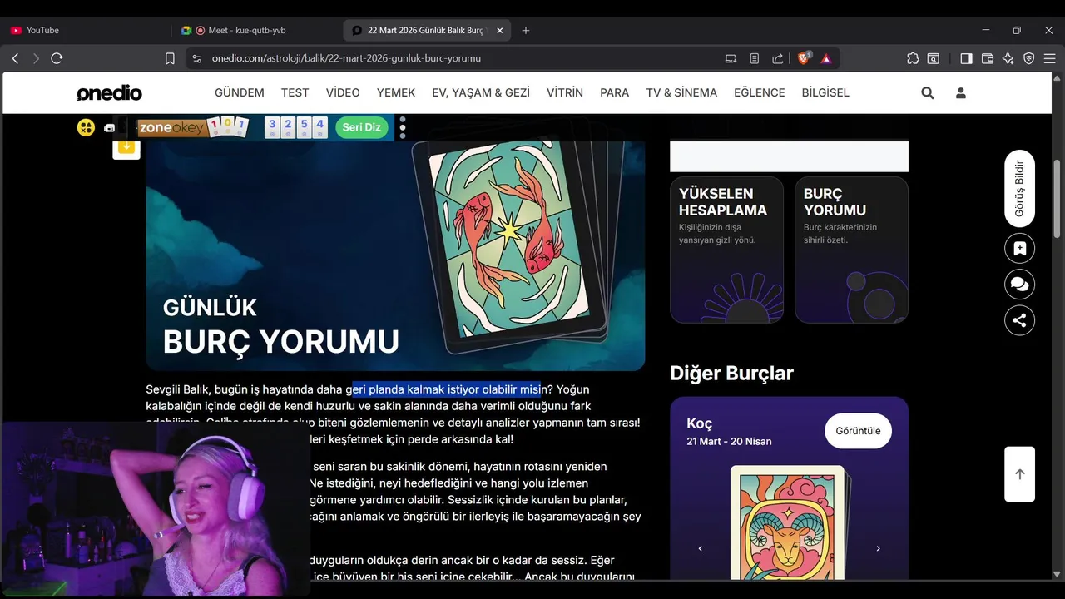1065x599 pixels.
Task: Open the GÜNDEM menu
Action: click(240, 92)
